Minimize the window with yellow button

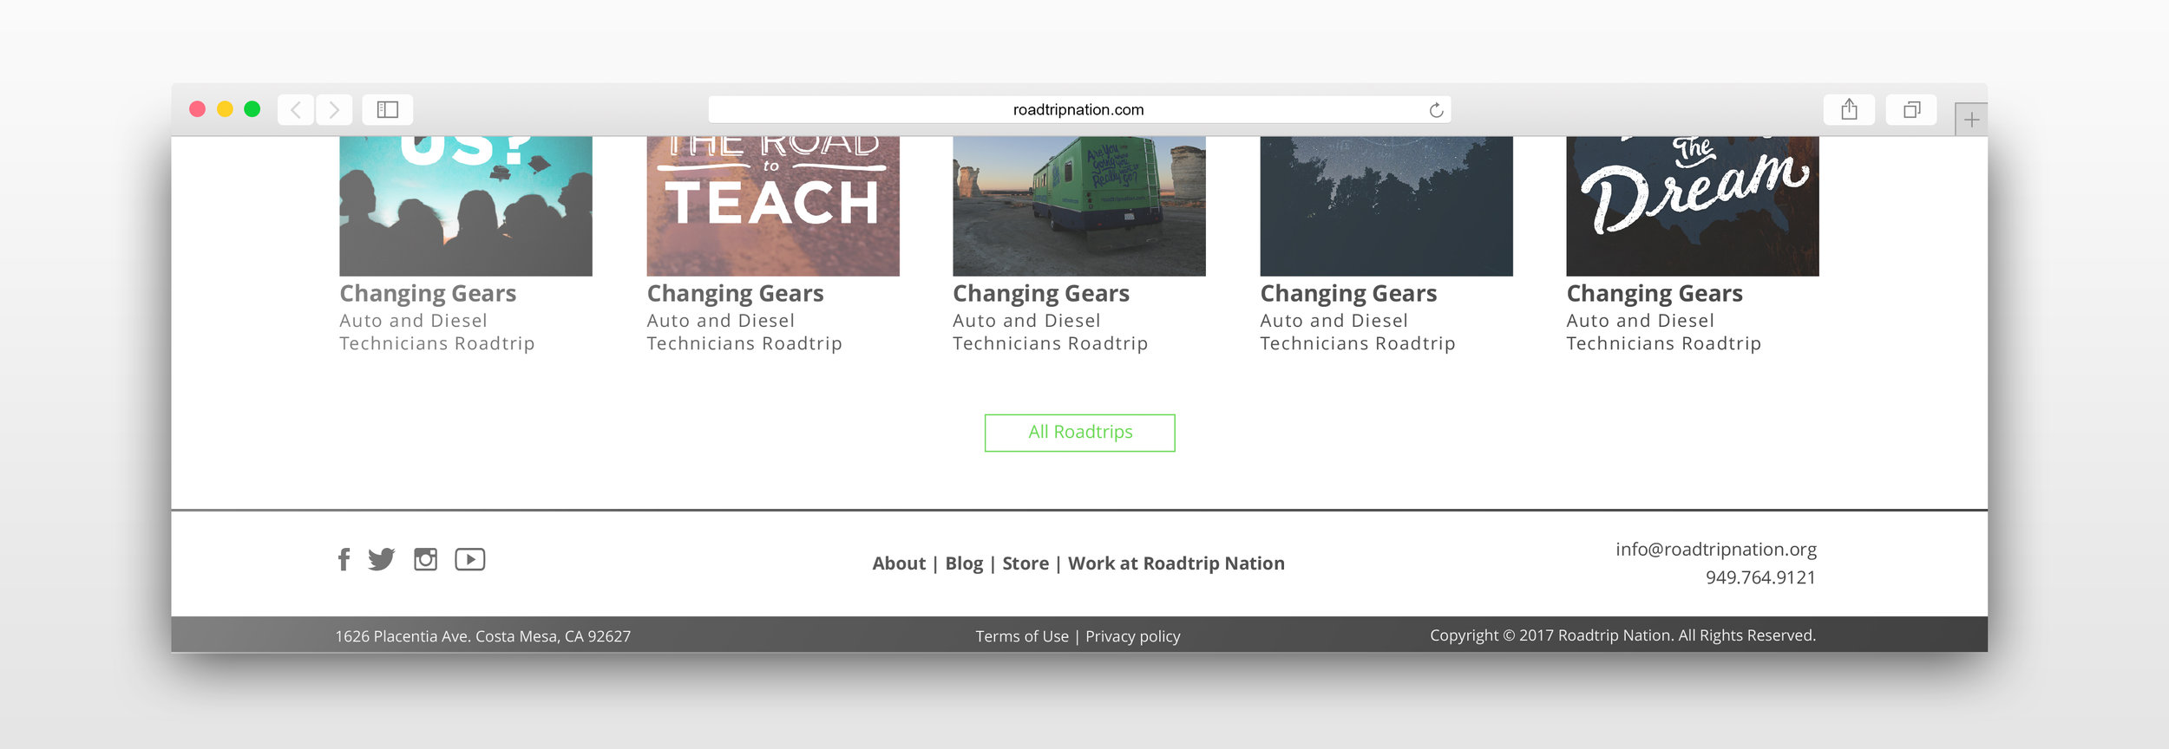pyautogui.click(x=225, y=109)
